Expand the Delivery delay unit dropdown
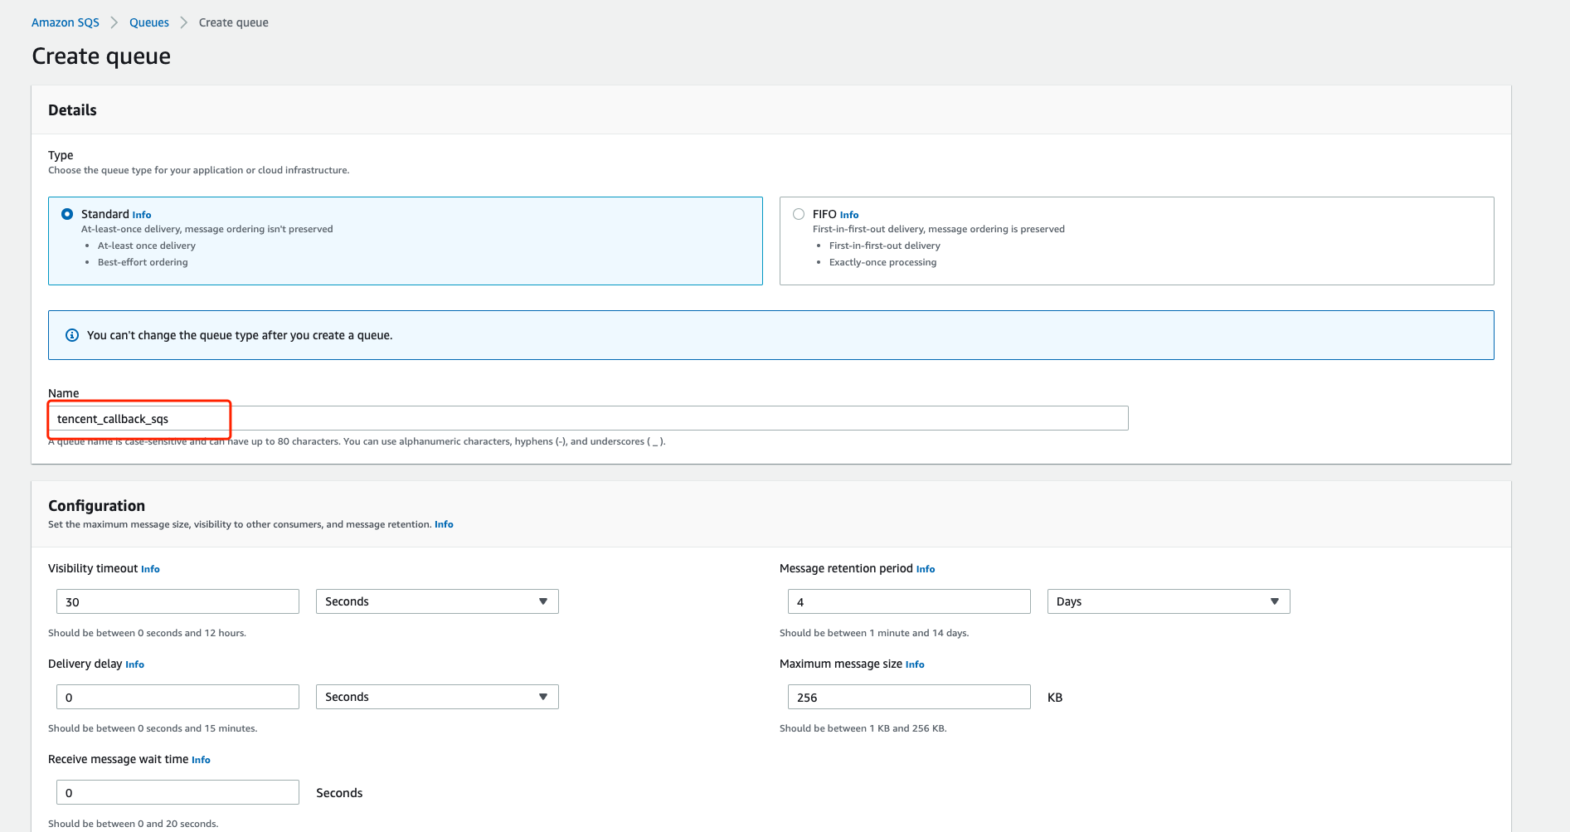This screenshot has width=1570, height=832. 436,697
